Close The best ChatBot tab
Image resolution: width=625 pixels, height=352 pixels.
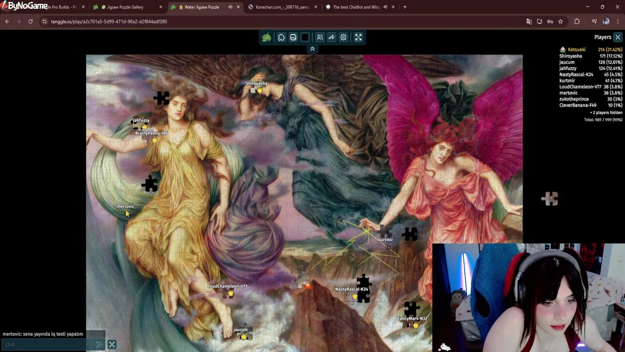tap(393, 7)
